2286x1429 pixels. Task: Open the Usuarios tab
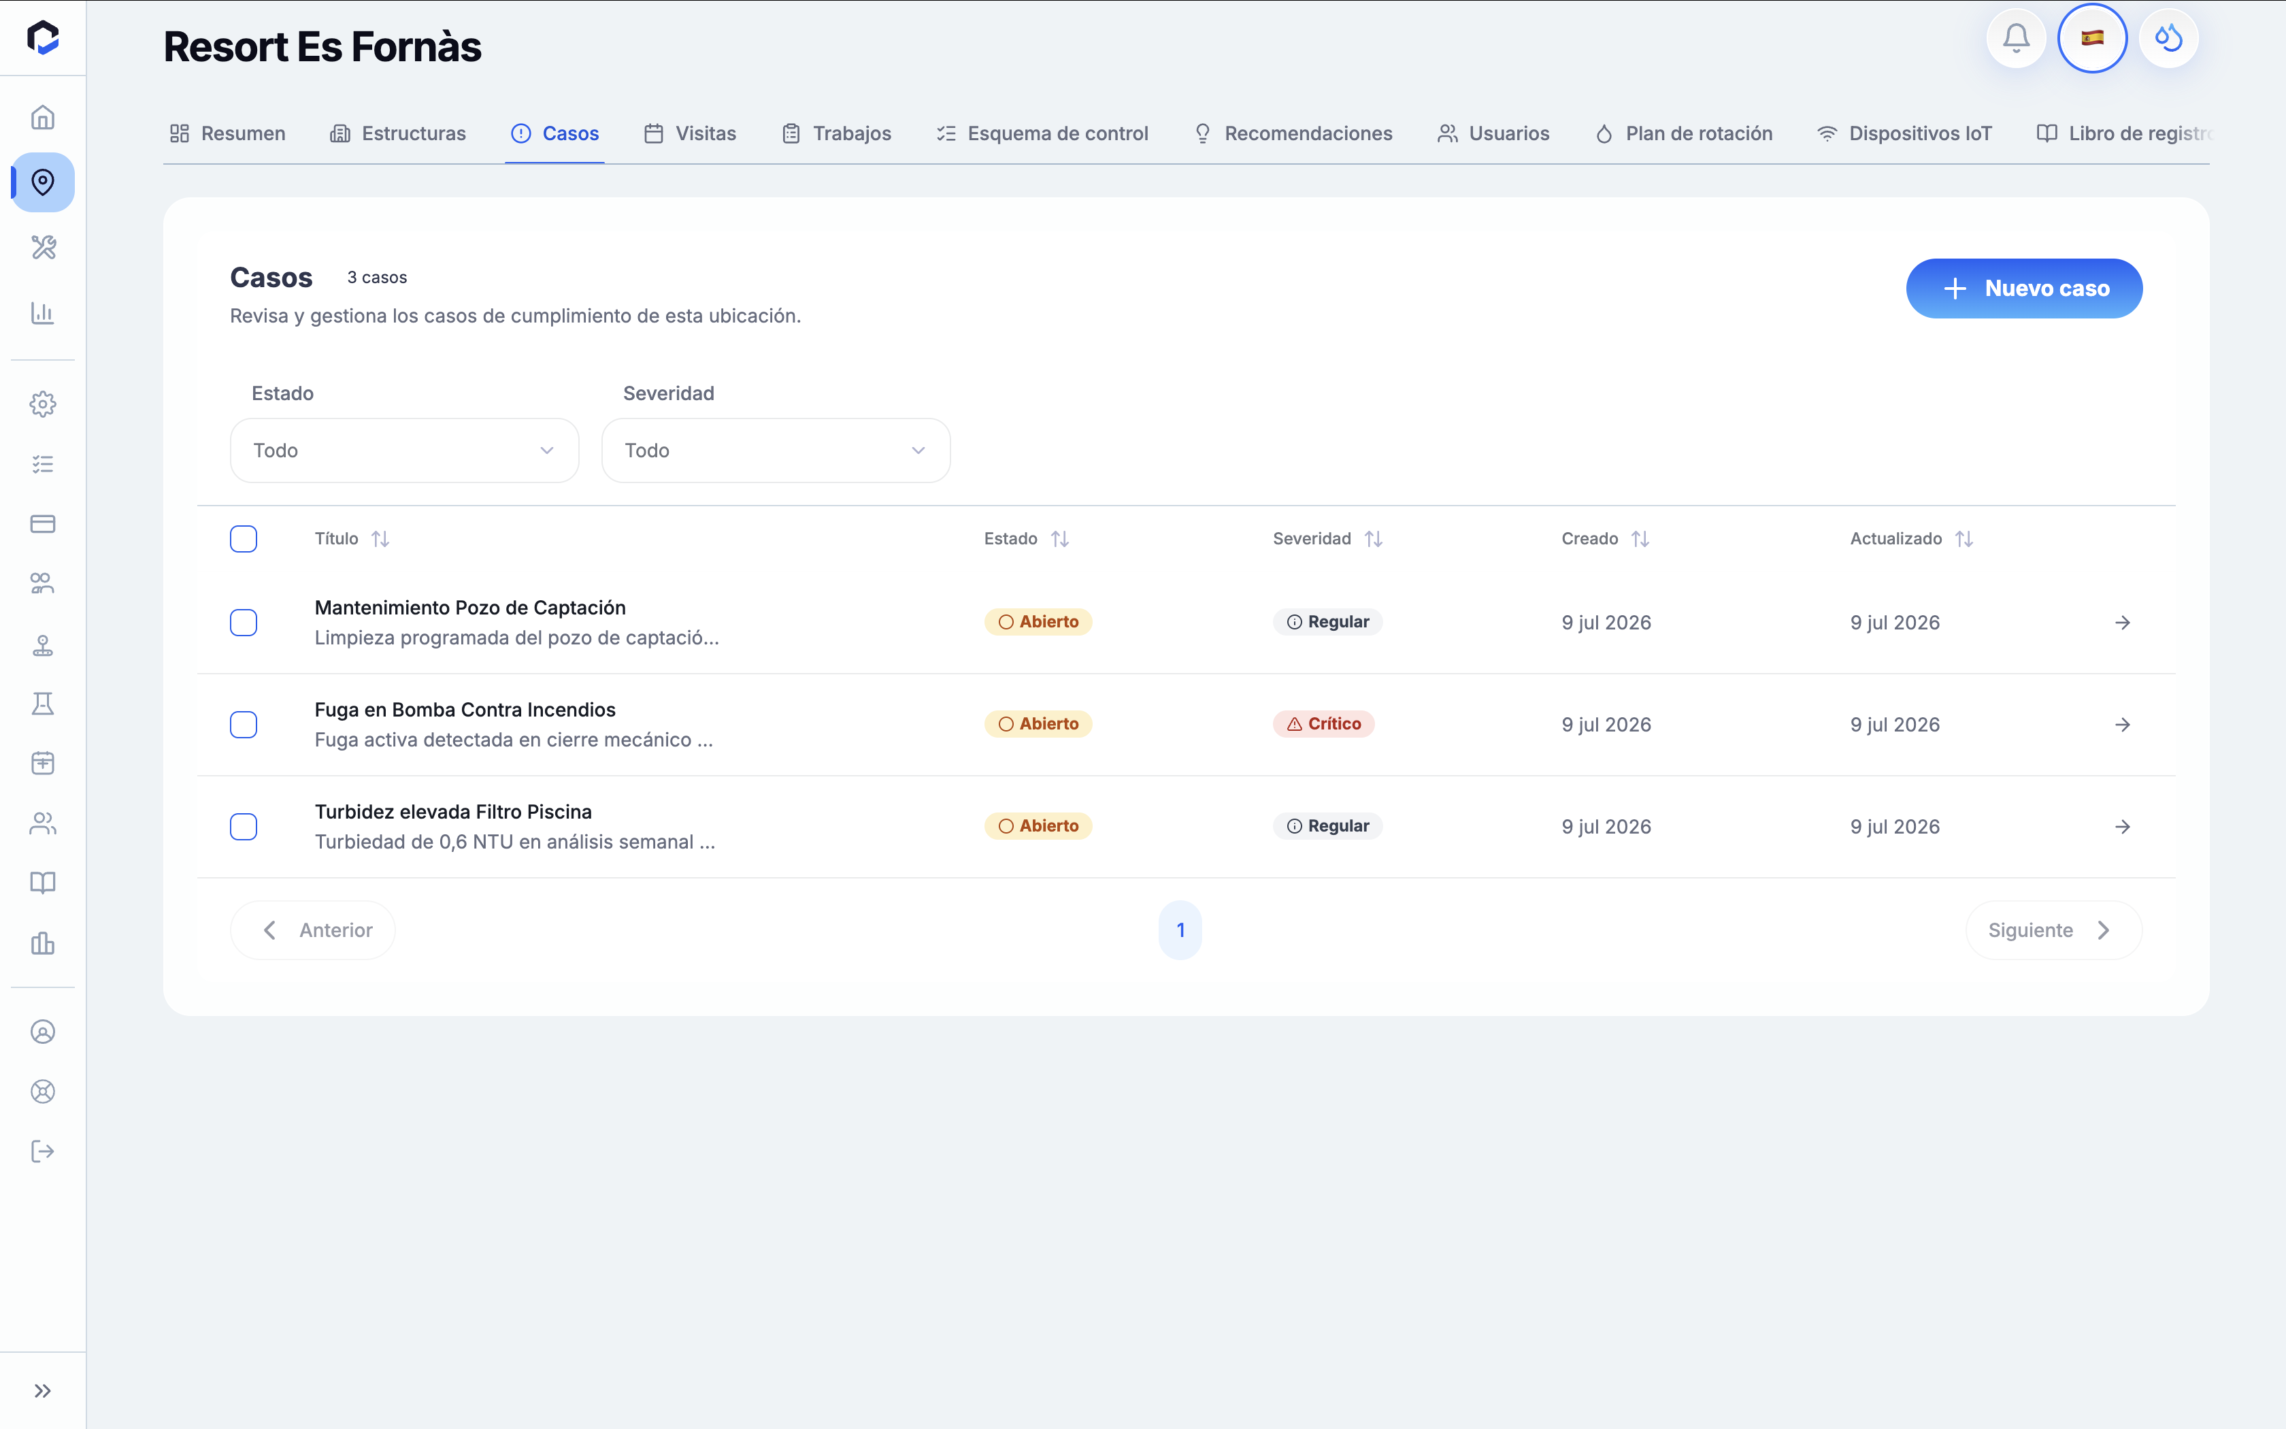(x=1493, y=133)
